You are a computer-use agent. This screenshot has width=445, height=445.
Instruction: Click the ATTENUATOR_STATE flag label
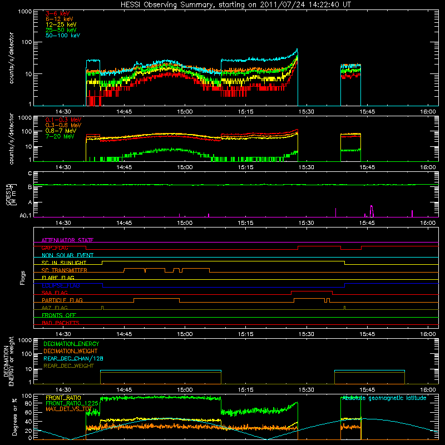coord(67,240)
